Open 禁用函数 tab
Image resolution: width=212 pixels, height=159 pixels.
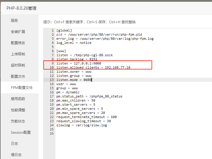click(18, 99)
